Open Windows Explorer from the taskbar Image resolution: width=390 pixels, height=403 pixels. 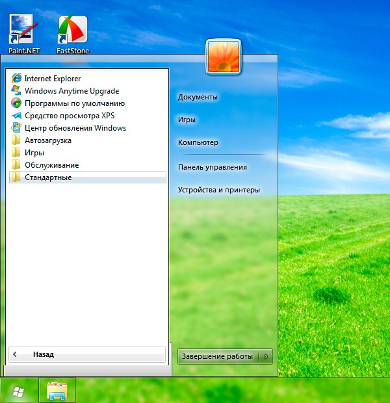57,391
